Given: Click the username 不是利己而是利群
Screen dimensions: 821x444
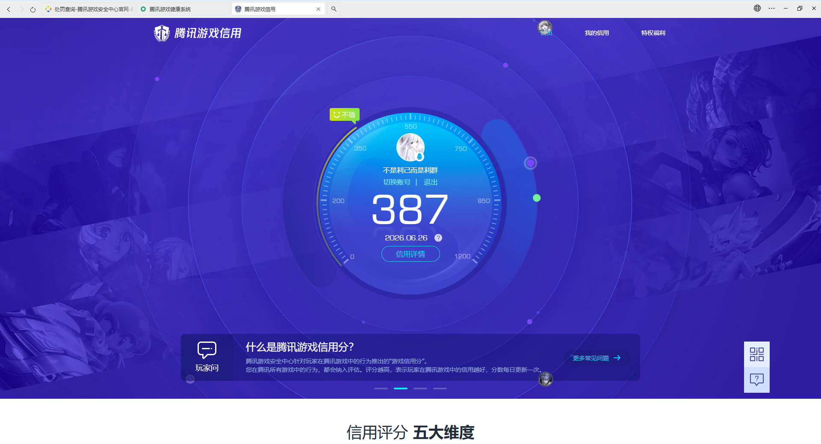Looking at the screenshot, I should click(x=410, y=170).
